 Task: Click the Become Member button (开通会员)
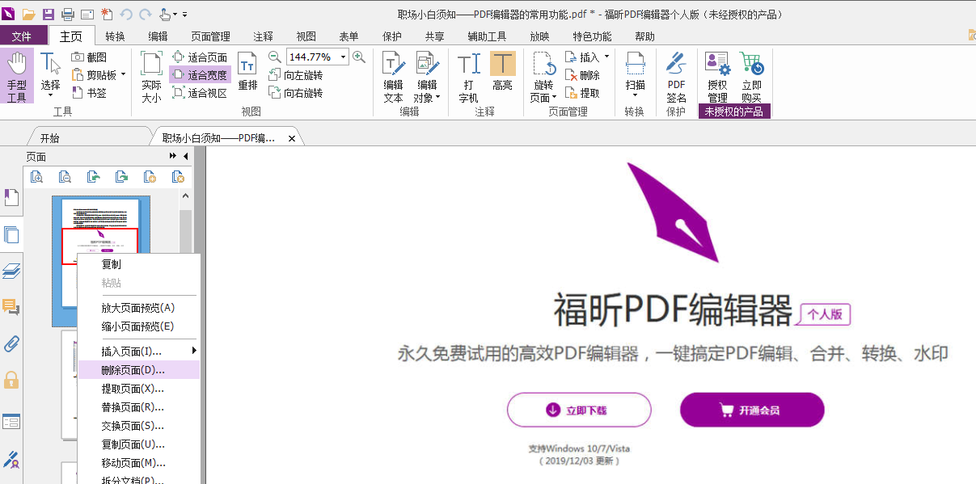pos(752,410)
